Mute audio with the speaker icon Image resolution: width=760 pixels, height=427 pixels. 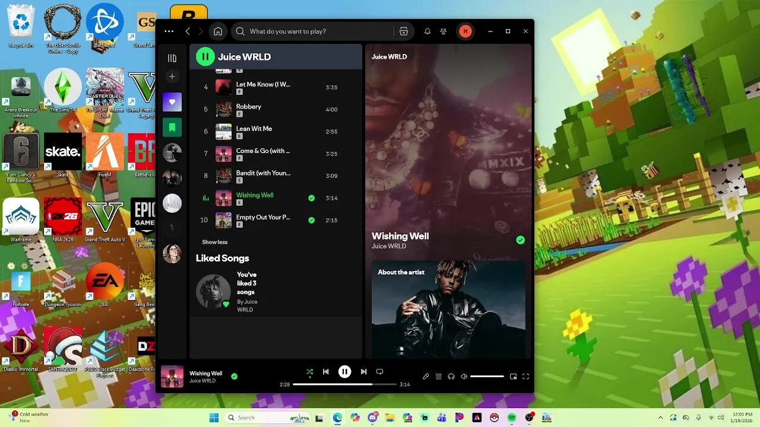(464, 377)
